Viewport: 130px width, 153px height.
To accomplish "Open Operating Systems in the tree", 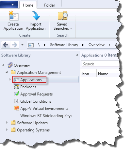I will click(x=33, y=130).
